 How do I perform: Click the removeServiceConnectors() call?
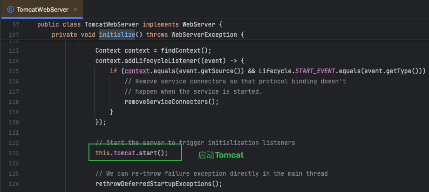click(171, 102)
